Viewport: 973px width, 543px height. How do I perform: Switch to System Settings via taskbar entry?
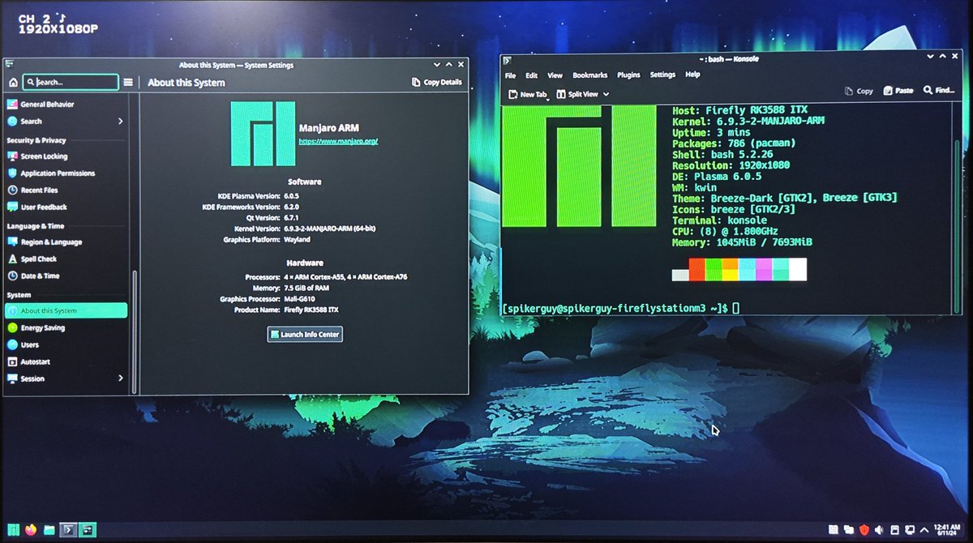(88, 530)
